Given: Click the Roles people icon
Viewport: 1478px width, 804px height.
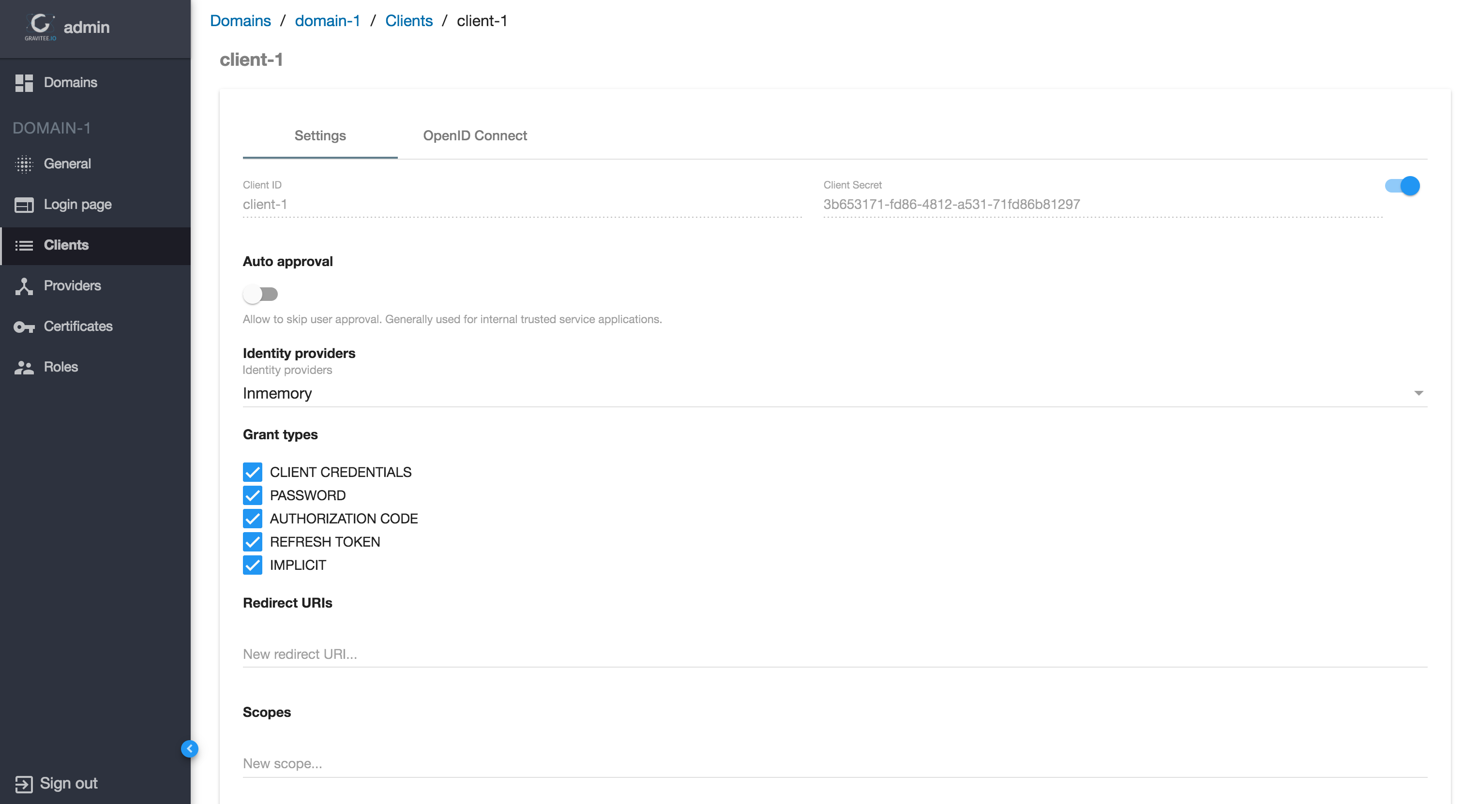Looking at the screenshot, I should [24, 367].
